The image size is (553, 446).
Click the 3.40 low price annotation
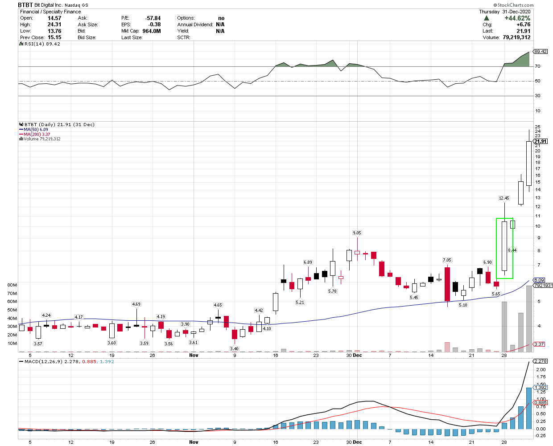234,349
